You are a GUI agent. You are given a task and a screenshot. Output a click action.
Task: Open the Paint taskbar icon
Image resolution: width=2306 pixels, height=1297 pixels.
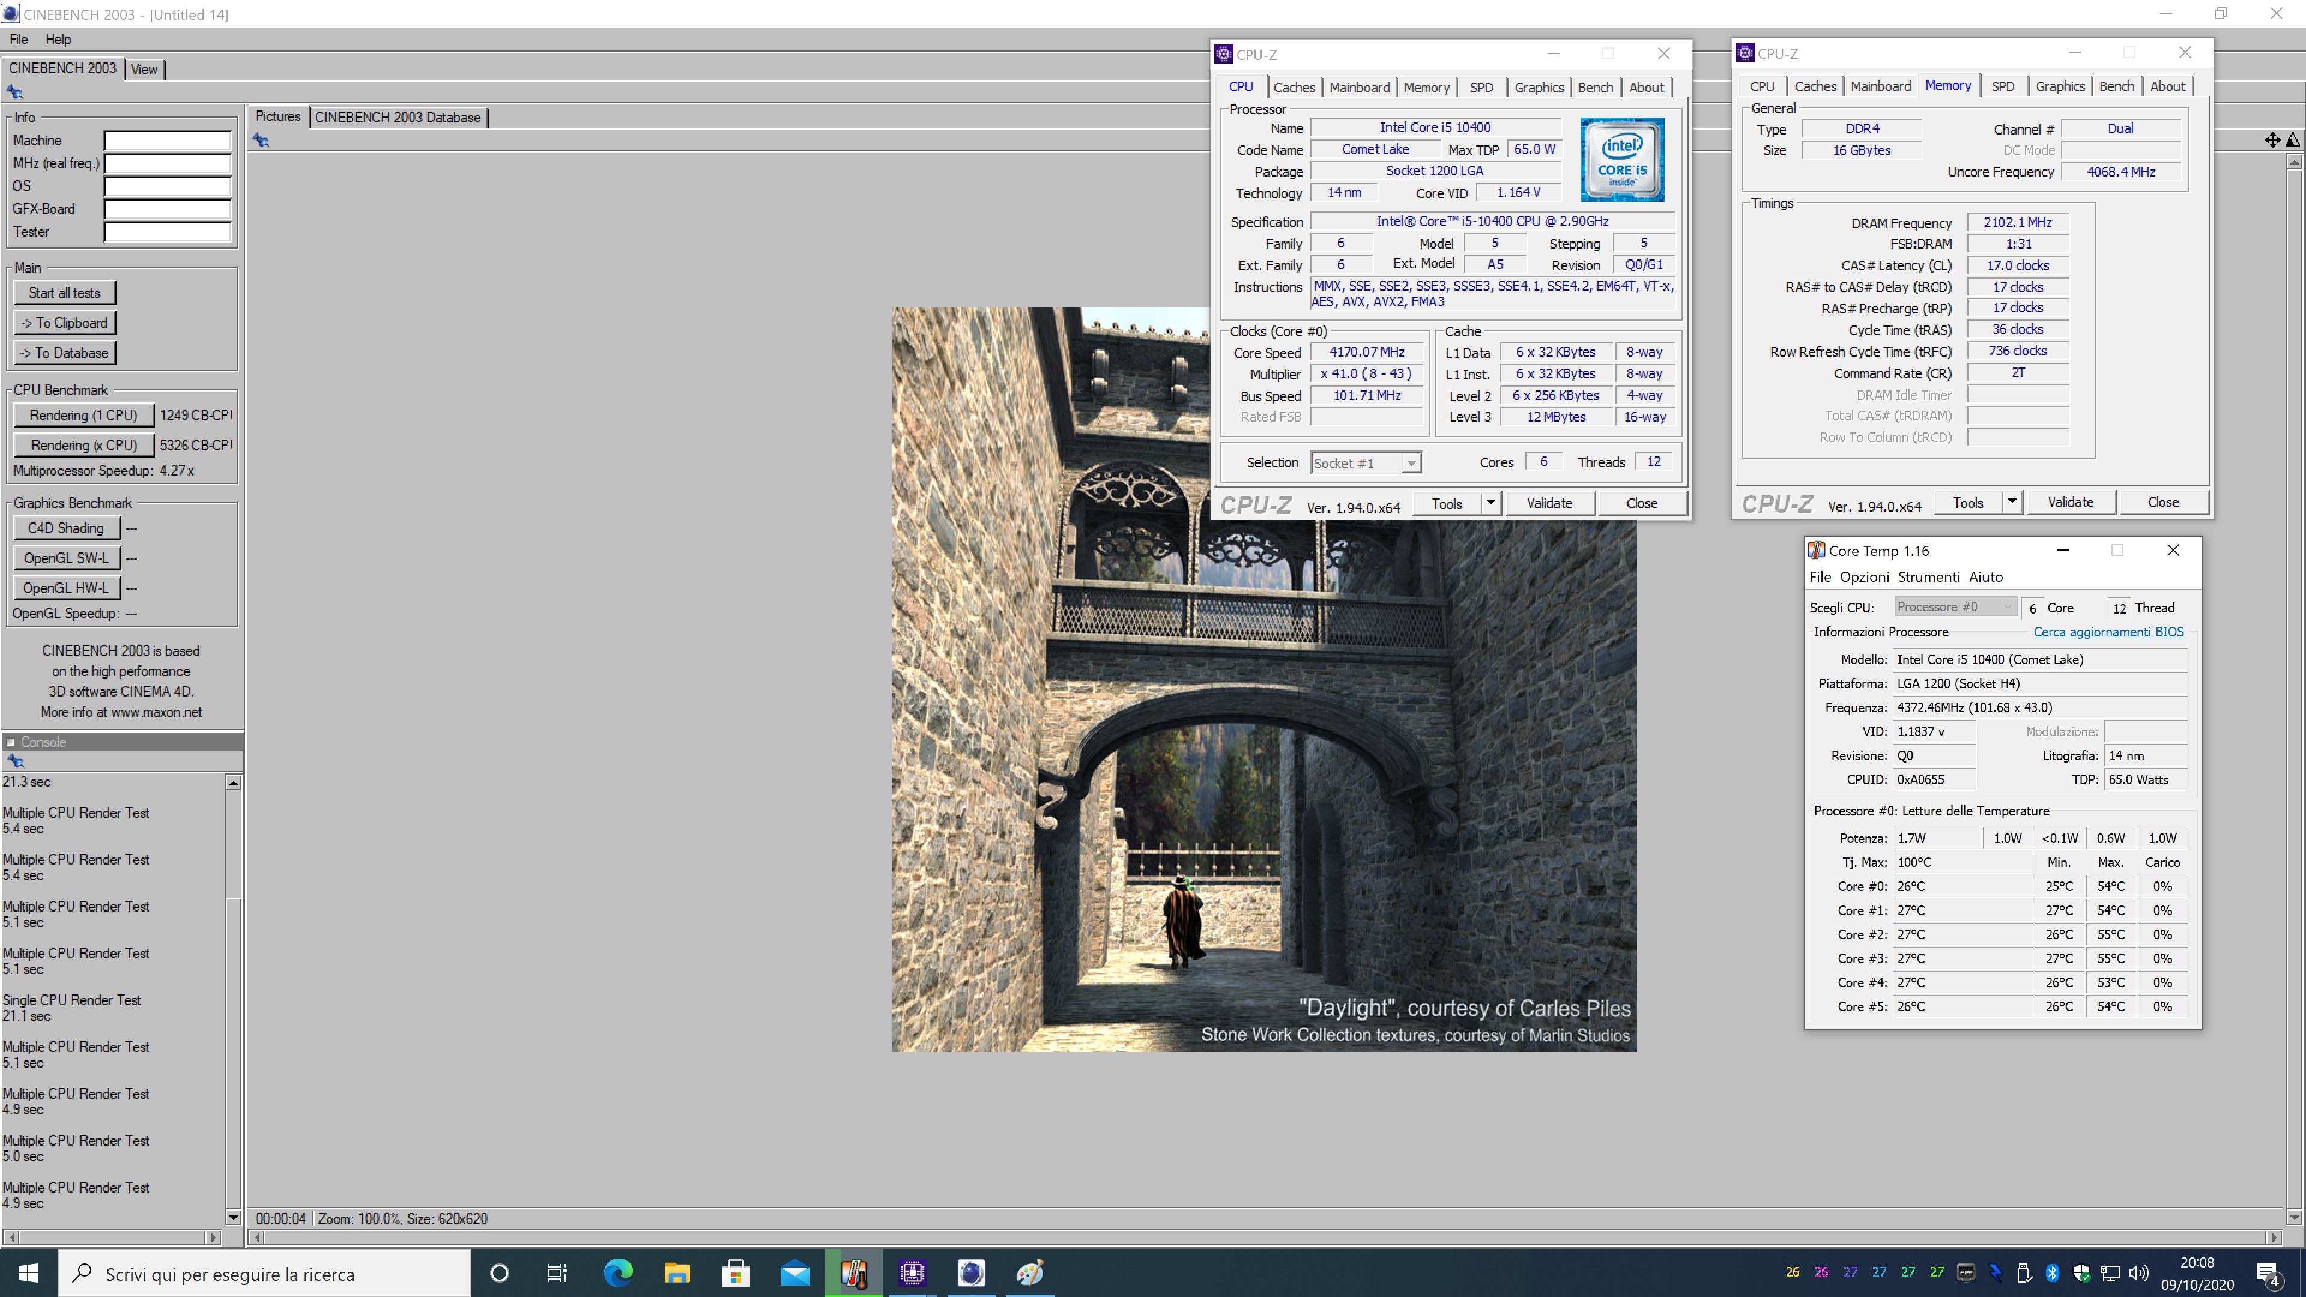(x=1029, y=1273)
